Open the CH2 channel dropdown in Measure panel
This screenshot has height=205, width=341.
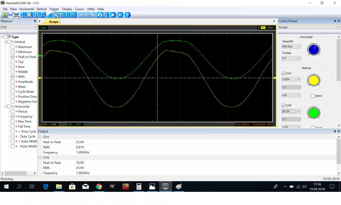click(18, 27)
